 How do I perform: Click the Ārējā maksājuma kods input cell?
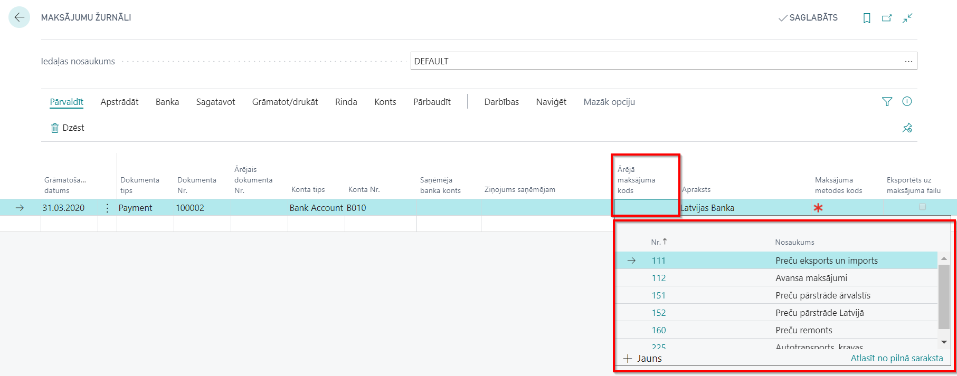(x=646, y=208)
